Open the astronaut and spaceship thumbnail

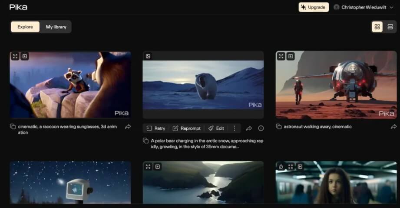click(336, 85)
